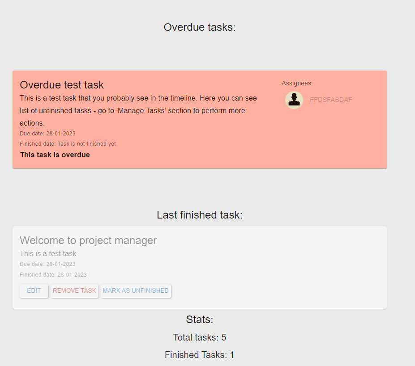Click the EDIT button
This screenshot has height=366, width=415.
[x=34, y=290]
